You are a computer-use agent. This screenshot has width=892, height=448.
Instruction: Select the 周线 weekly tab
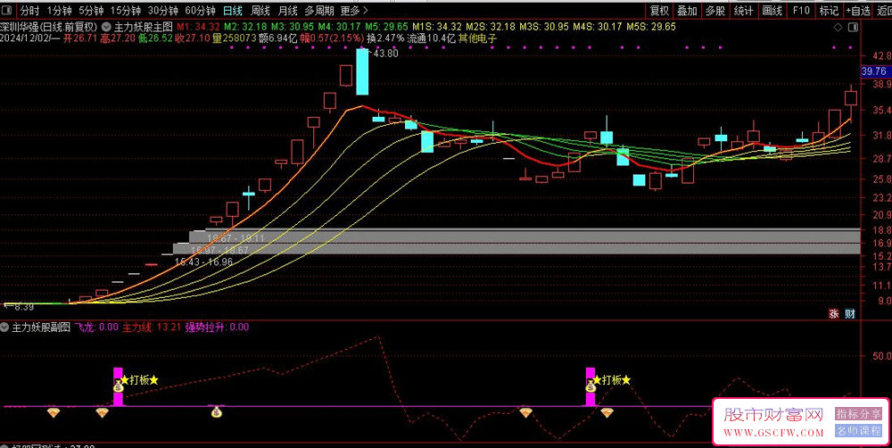[x=260, y=10]
